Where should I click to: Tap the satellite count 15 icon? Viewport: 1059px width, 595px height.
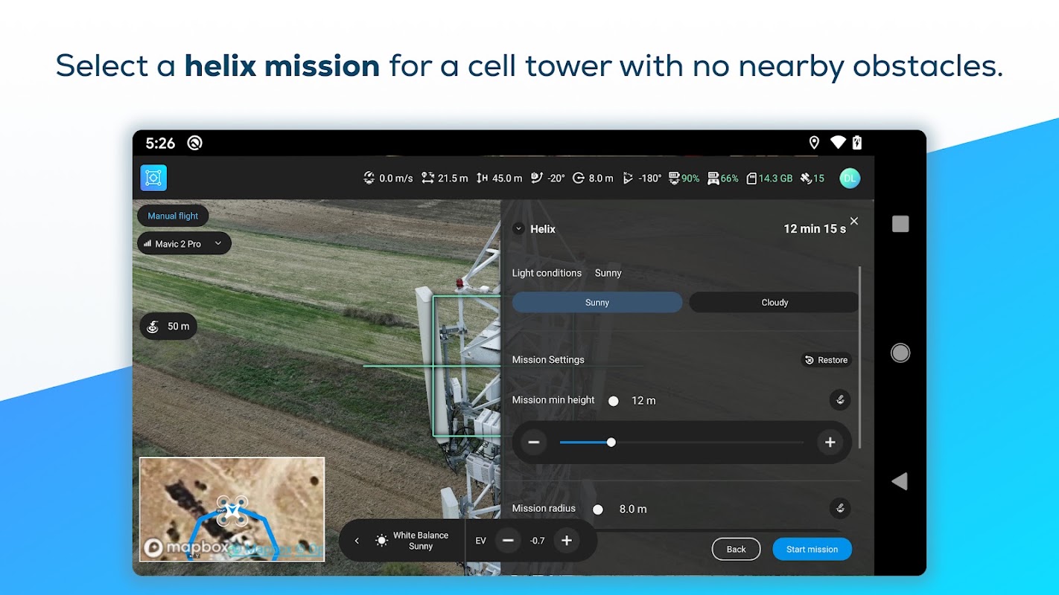click(805, 178)
